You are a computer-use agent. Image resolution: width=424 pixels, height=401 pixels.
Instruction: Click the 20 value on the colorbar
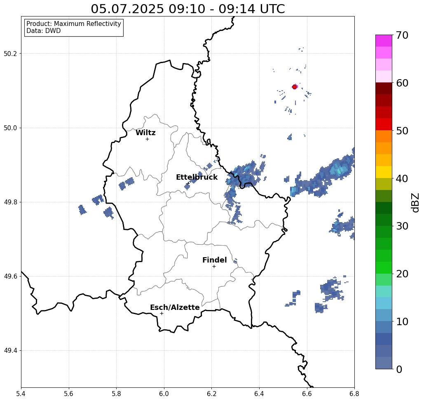[x=402, y=274]
